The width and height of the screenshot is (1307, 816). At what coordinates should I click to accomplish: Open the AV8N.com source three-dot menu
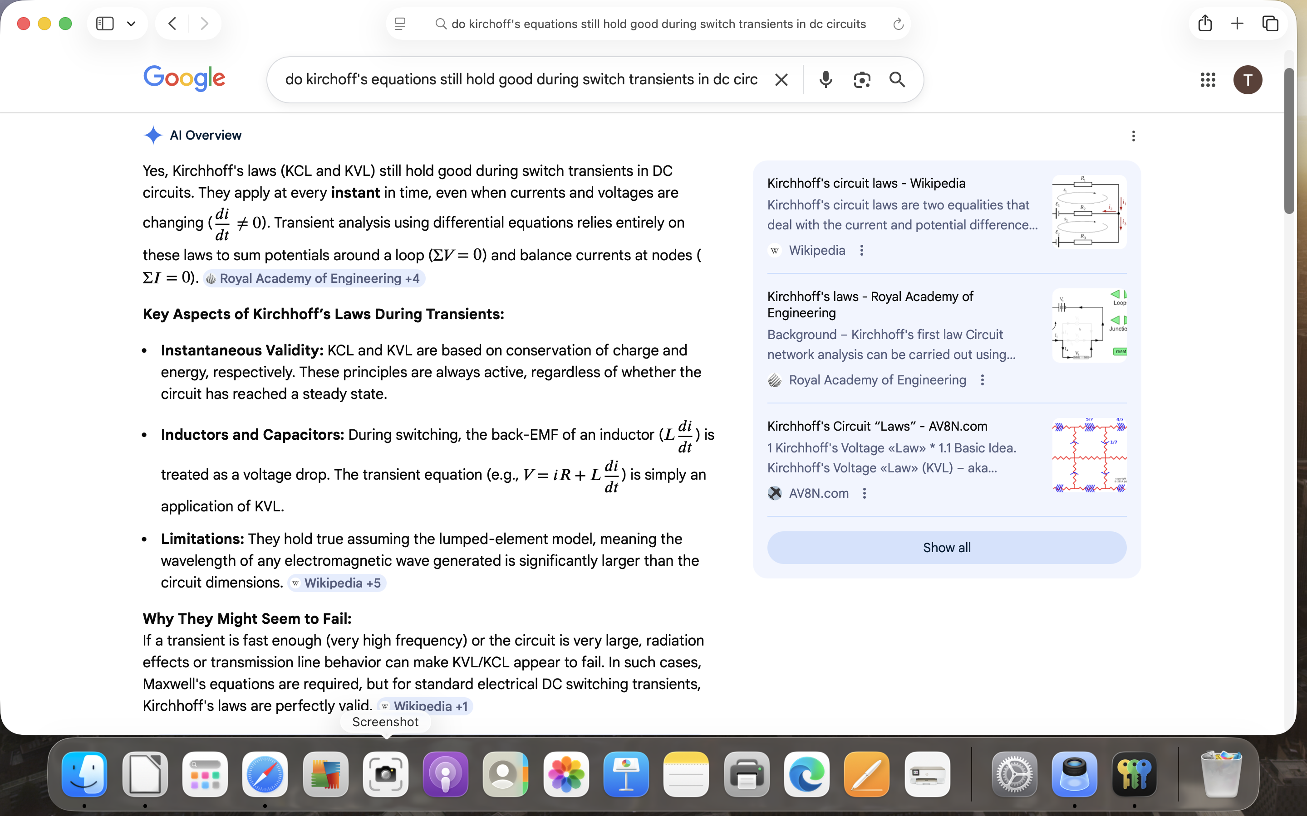[x=864, y=493]
